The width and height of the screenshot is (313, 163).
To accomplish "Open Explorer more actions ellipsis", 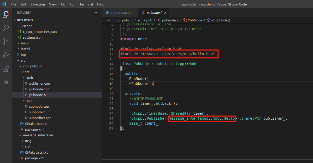I will (x=95, y=13).
